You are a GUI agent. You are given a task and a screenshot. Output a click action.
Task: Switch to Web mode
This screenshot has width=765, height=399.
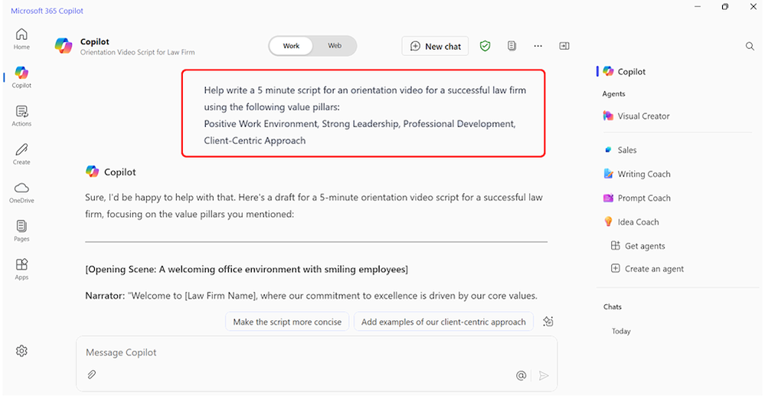click(335, 46)
